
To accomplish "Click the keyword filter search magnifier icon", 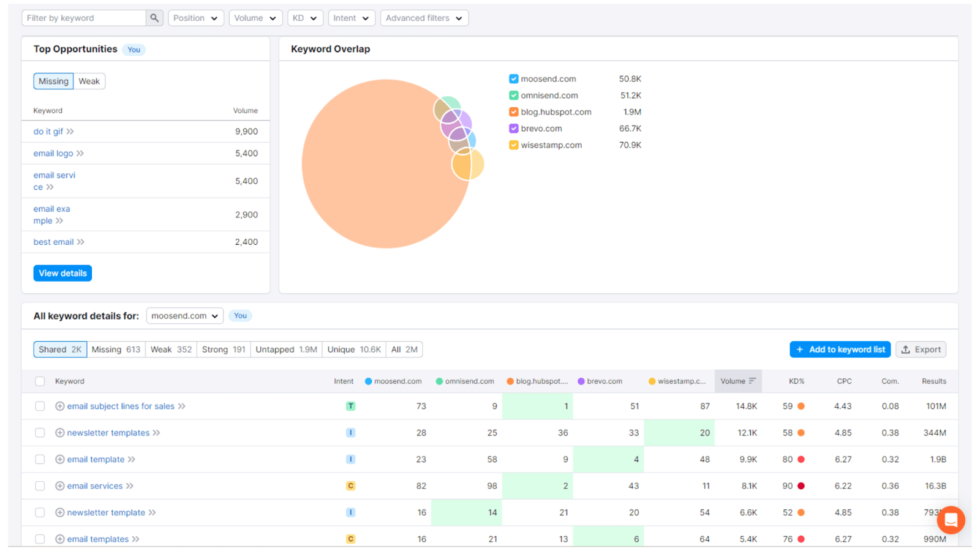I will click(x=154, y=18).
